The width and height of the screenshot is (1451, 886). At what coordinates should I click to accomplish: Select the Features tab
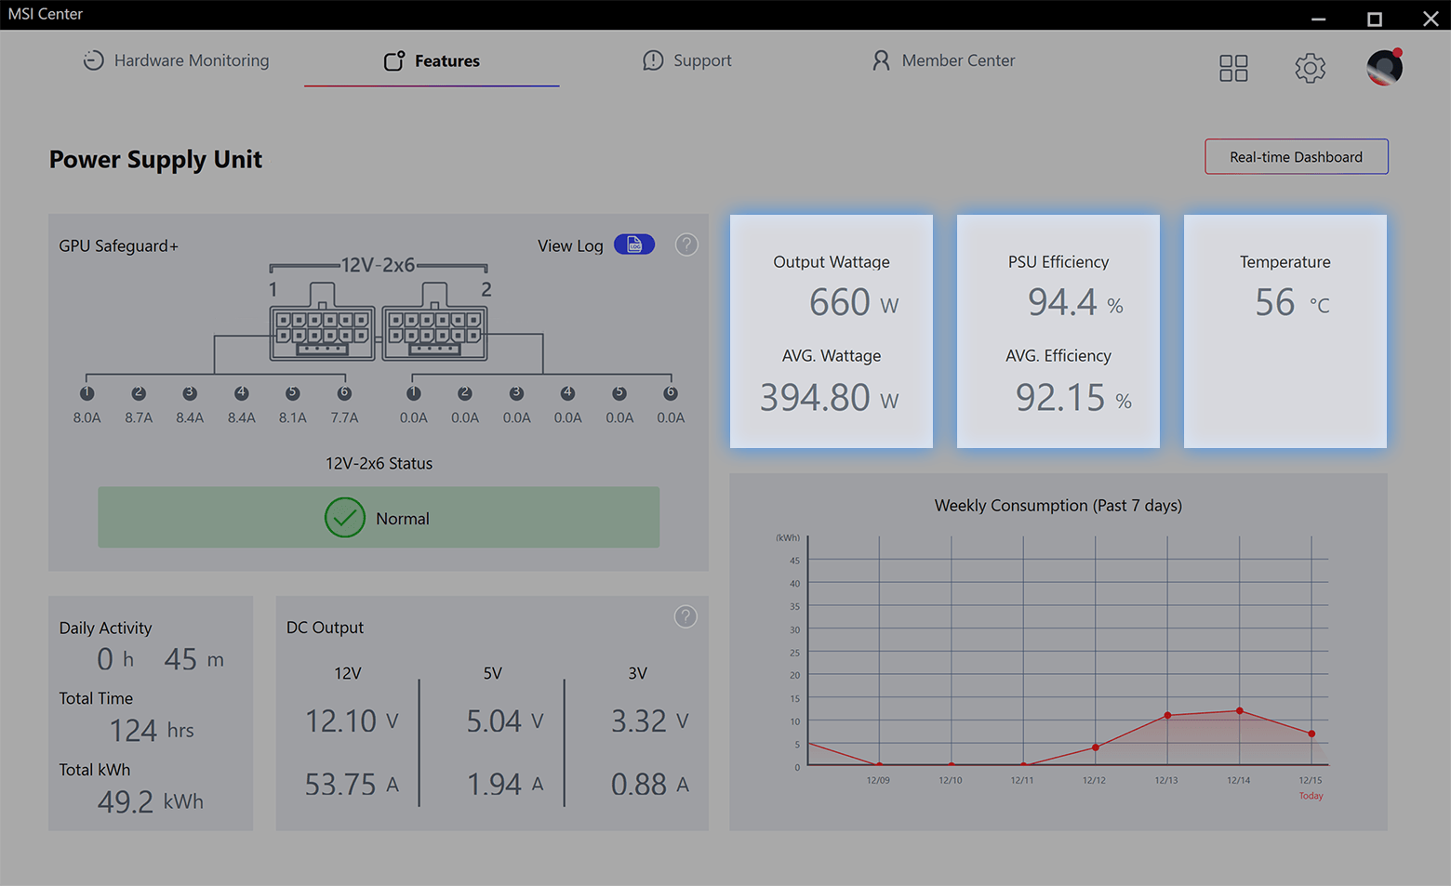click(x=432, y=60)
